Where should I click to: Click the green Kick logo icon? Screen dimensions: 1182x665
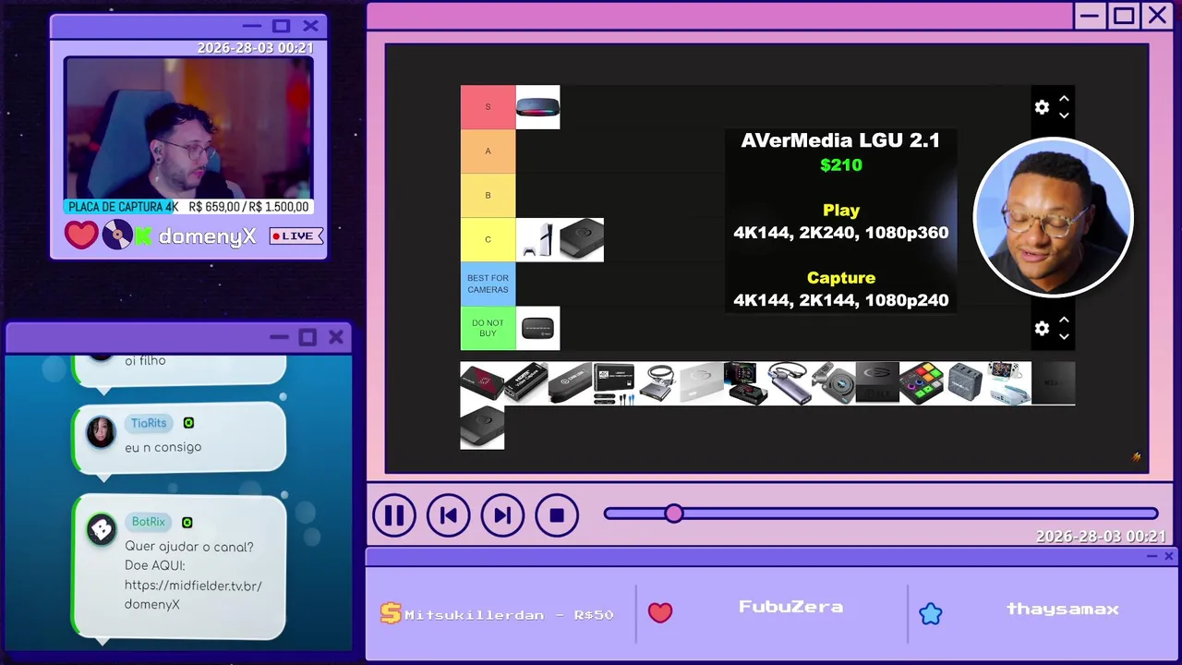click(x=143, y=236)
